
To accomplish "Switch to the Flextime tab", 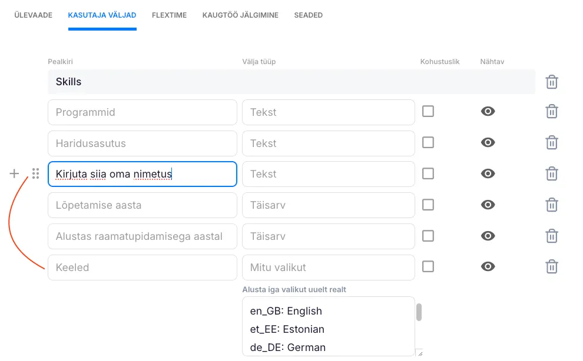I will pos(169,15).
